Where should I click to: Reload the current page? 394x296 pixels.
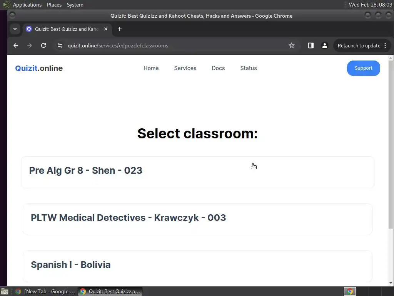[x=43, y=45]
